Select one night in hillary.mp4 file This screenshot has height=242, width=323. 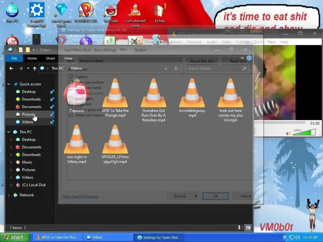coord(77,144)
